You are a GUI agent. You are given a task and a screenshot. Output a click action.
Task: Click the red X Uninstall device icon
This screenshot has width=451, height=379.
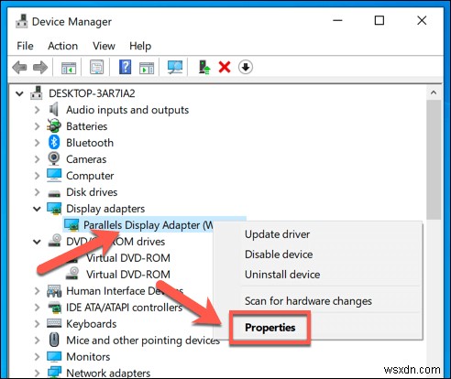[x=225, y=67]
